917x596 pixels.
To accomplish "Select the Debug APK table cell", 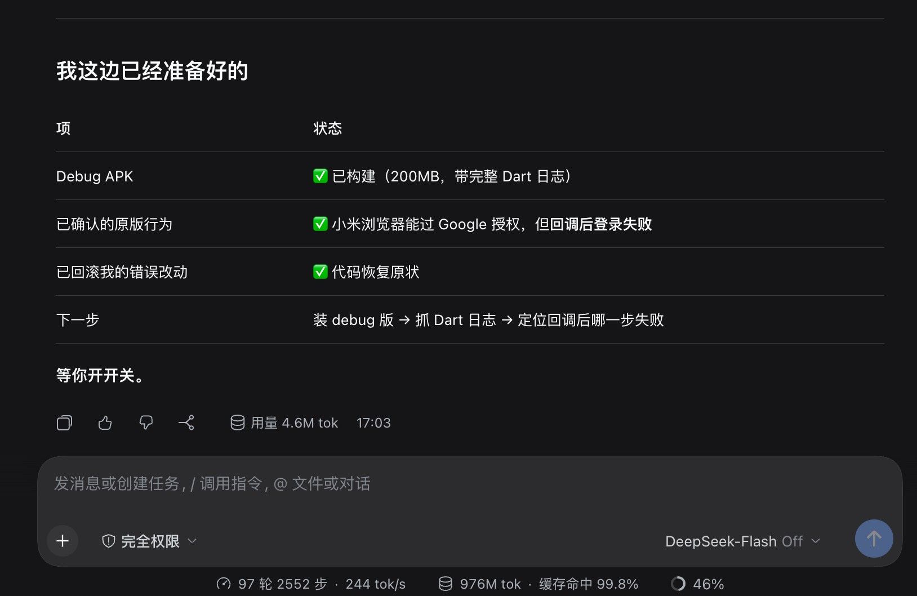I will click(95, 176).
